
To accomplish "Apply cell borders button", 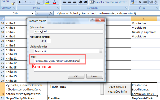I will coord(39,2).
